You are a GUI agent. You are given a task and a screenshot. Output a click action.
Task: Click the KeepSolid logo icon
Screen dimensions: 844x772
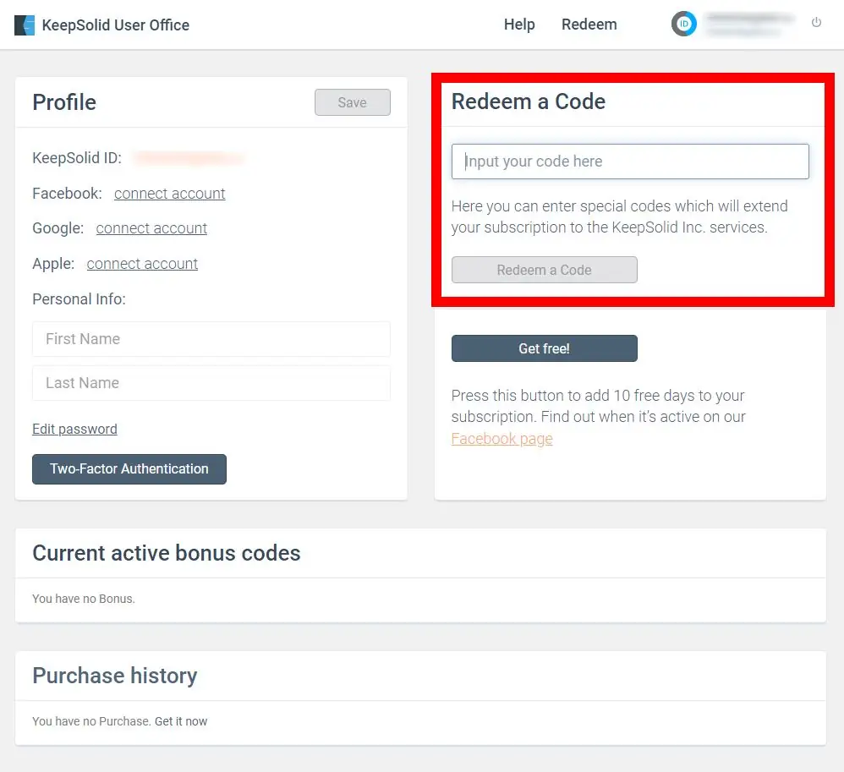pyautogui.click(x=25, y=25)
